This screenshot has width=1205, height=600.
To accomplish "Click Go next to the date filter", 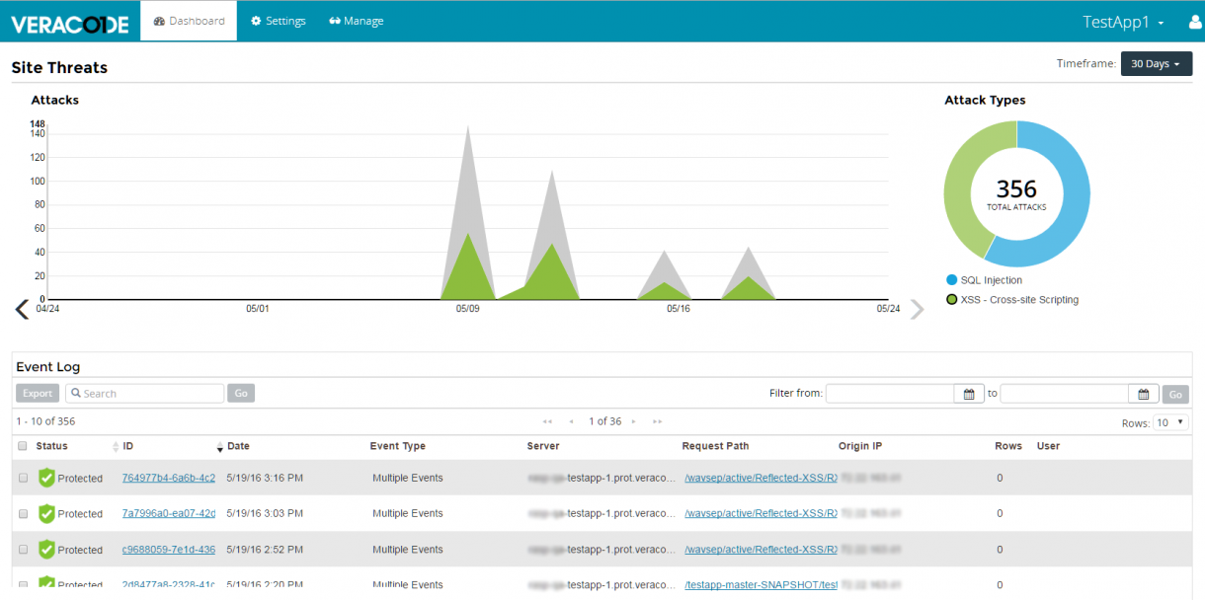I will (1175, 394).
